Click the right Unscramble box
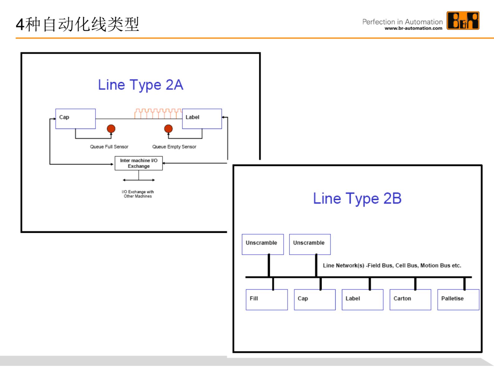Viewport: 494px width, 370px height. pyautogui.click(x=310, y=244)
